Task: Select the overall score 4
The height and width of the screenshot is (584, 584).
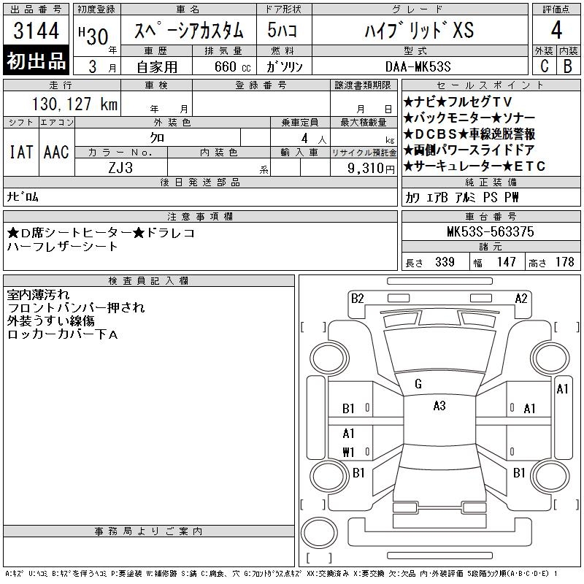Action: pyautogui.click(x=556, y=30)
